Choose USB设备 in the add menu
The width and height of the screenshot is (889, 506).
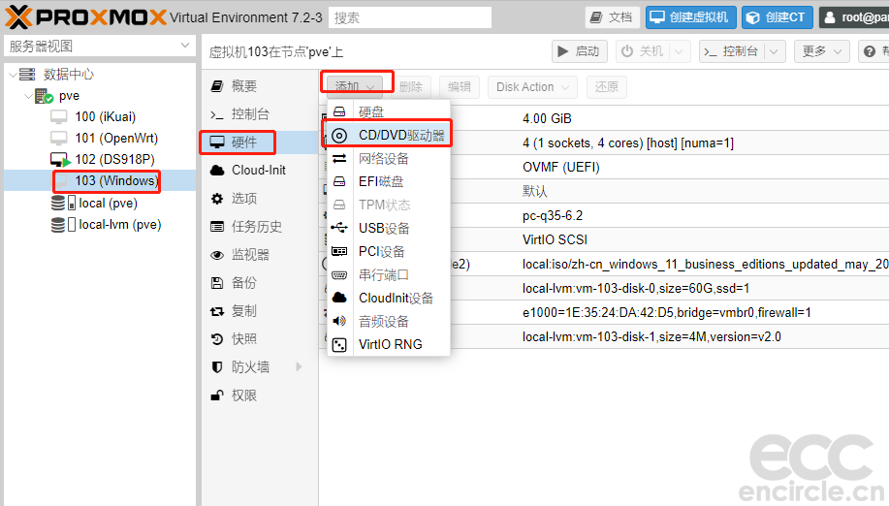click(389, 228)
